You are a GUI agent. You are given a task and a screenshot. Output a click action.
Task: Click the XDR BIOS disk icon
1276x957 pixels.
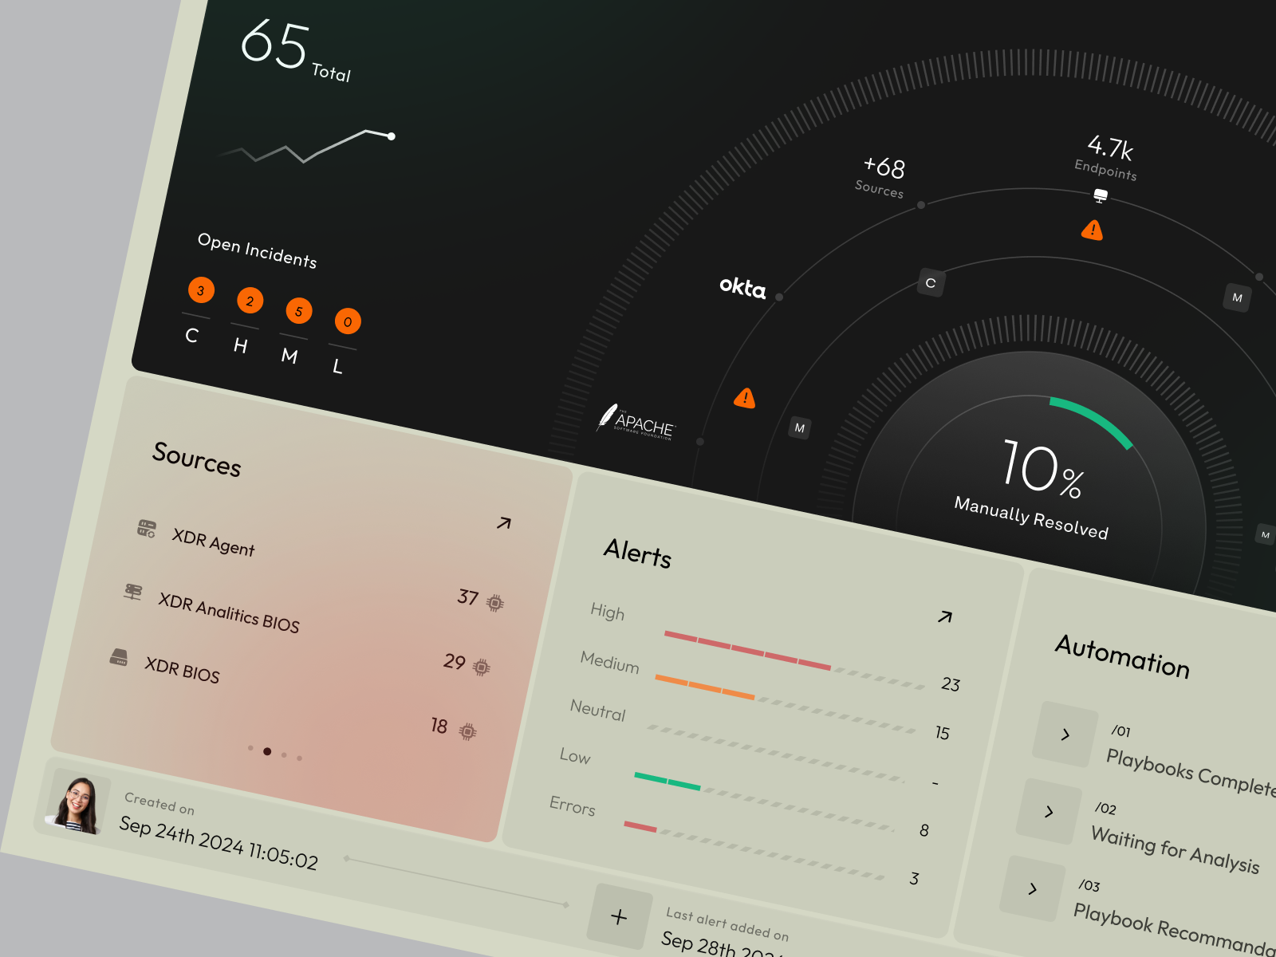point(120,659)
